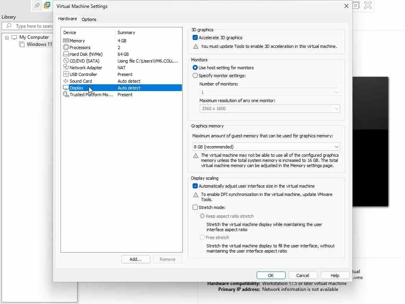Viewport: 405px width, 304px height.
Task: Select Memory 4 GB summary value
Action: click(x=122, y=41)
